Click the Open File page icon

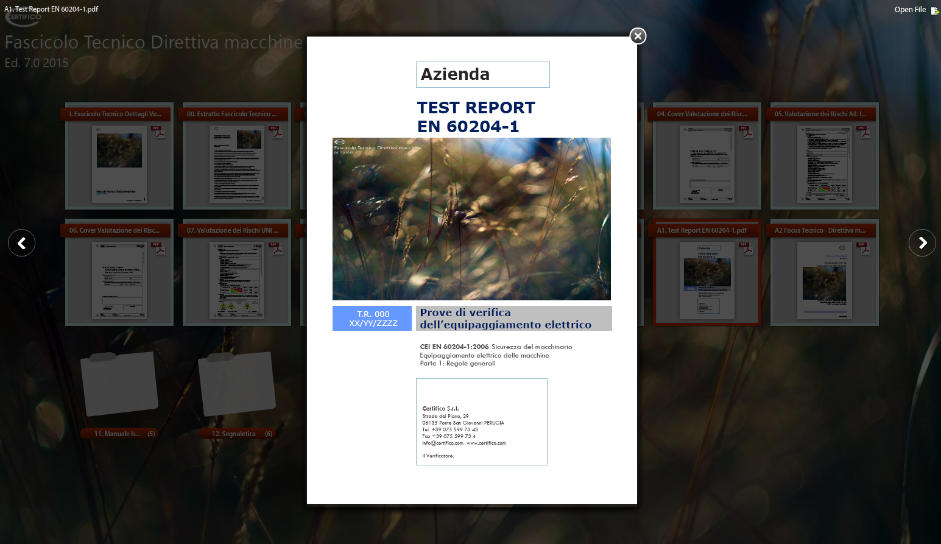(x=934, y=10)
